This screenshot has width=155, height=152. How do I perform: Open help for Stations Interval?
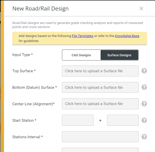point(144,137)
